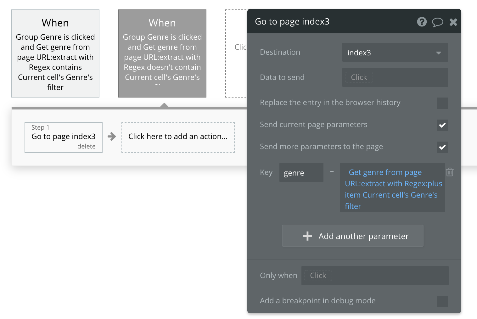The image size is (477, 319).
Task: Select the first When event with Regex contains
Action: pos(55,53)
